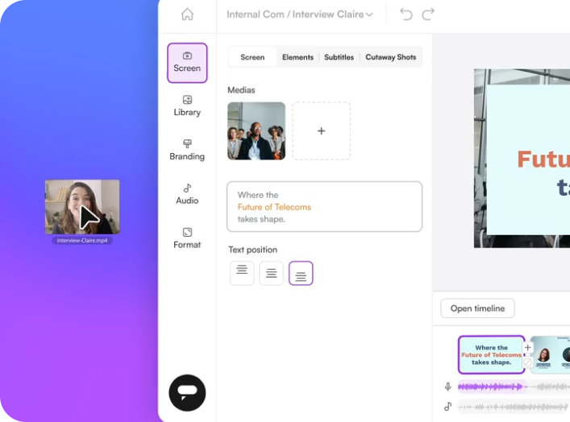The width and height of the screenshot is (570, 422).
Task: Click the purple voice waveform track
Action: (x=493, y=387)
